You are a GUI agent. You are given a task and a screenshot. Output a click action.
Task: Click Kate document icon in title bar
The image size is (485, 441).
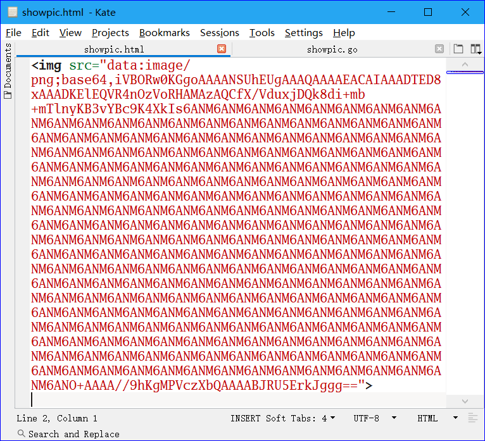(13, 12)
